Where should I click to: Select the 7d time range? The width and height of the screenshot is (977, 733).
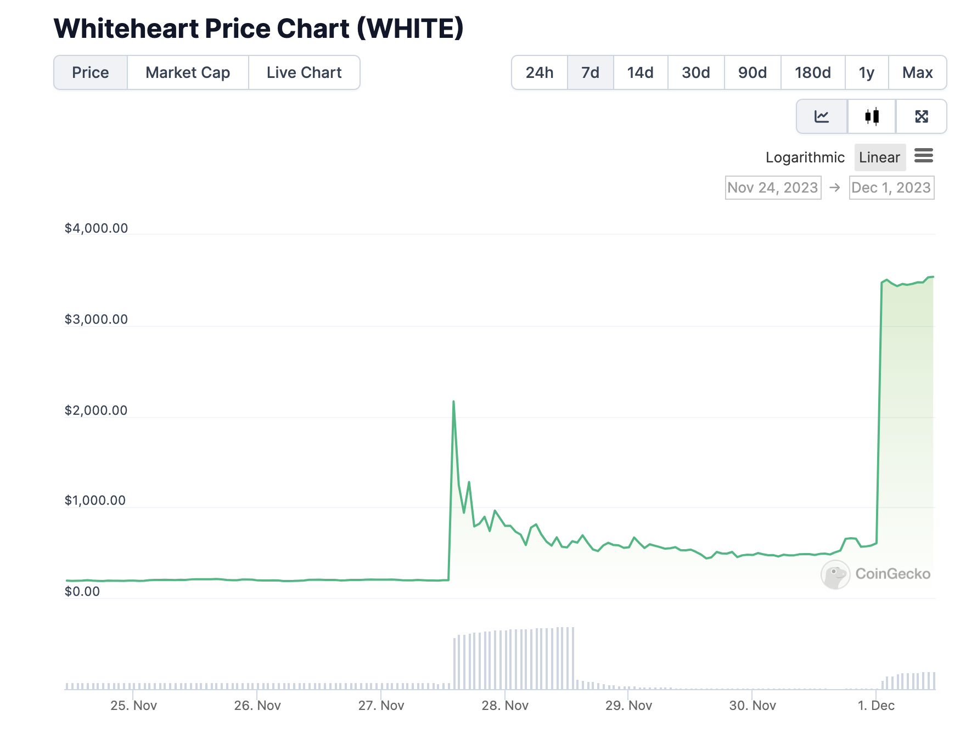pos(590,72)
